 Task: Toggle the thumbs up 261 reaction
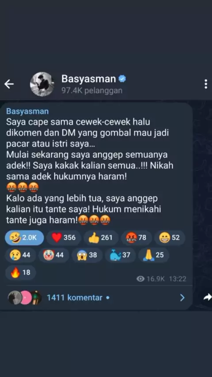[101, 238]
